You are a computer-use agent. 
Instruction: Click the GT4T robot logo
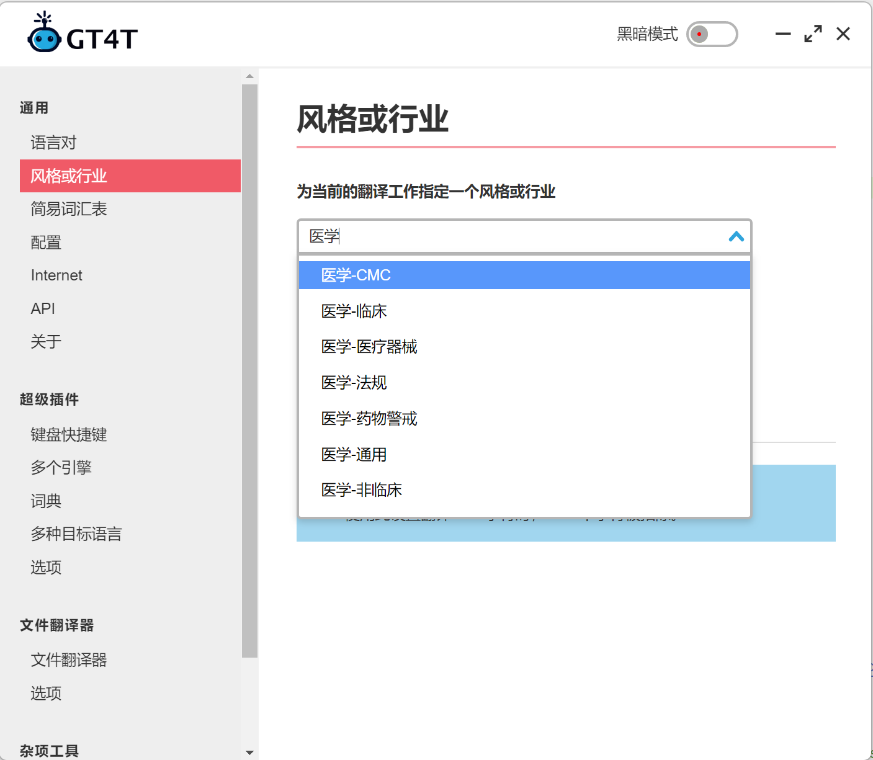[x=43, y=34]
